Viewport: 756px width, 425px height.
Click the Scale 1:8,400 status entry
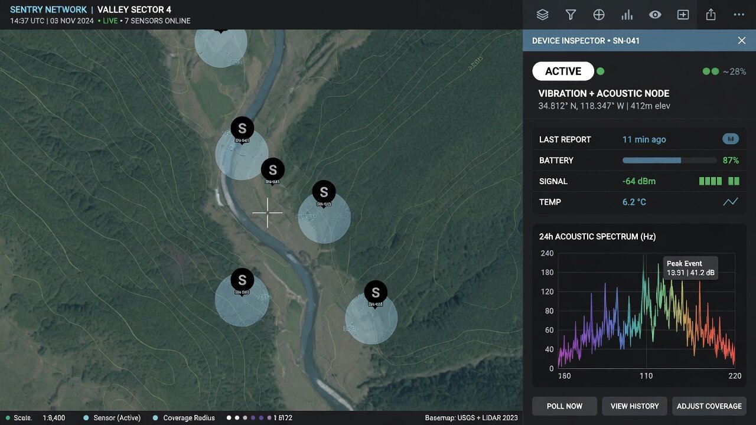35,418
